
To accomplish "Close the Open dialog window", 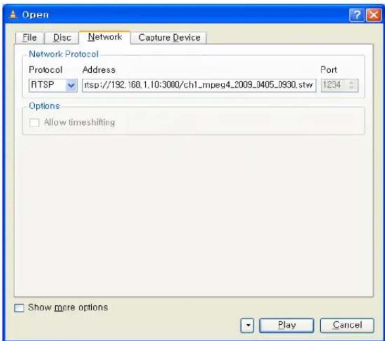I will 373,15.
